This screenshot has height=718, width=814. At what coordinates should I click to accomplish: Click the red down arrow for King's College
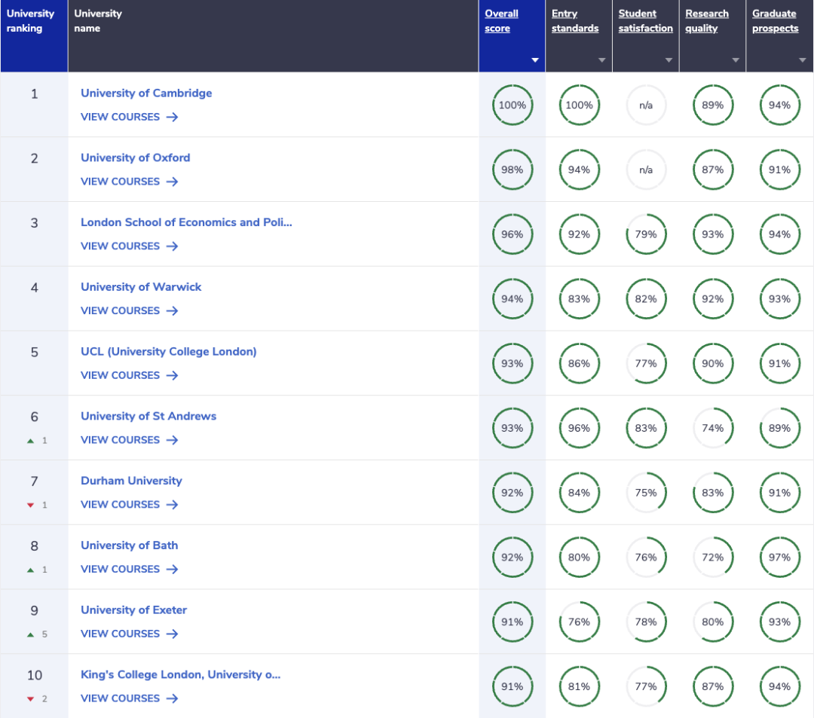[31, 699]
